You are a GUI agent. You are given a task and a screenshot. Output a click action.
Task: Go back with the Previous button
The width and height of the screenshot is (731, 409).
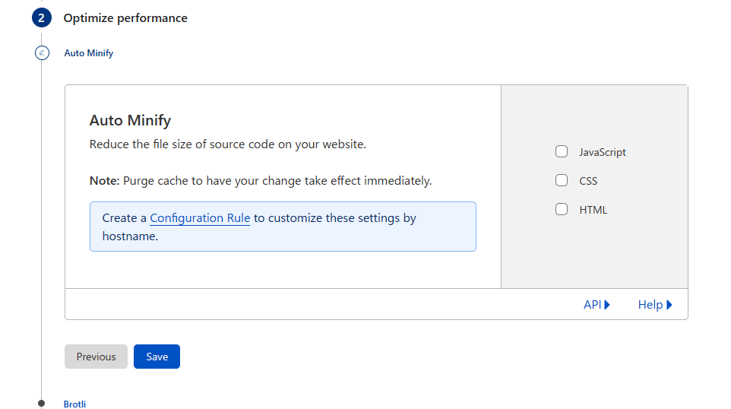pyautogui.click(x=96, y=357)
